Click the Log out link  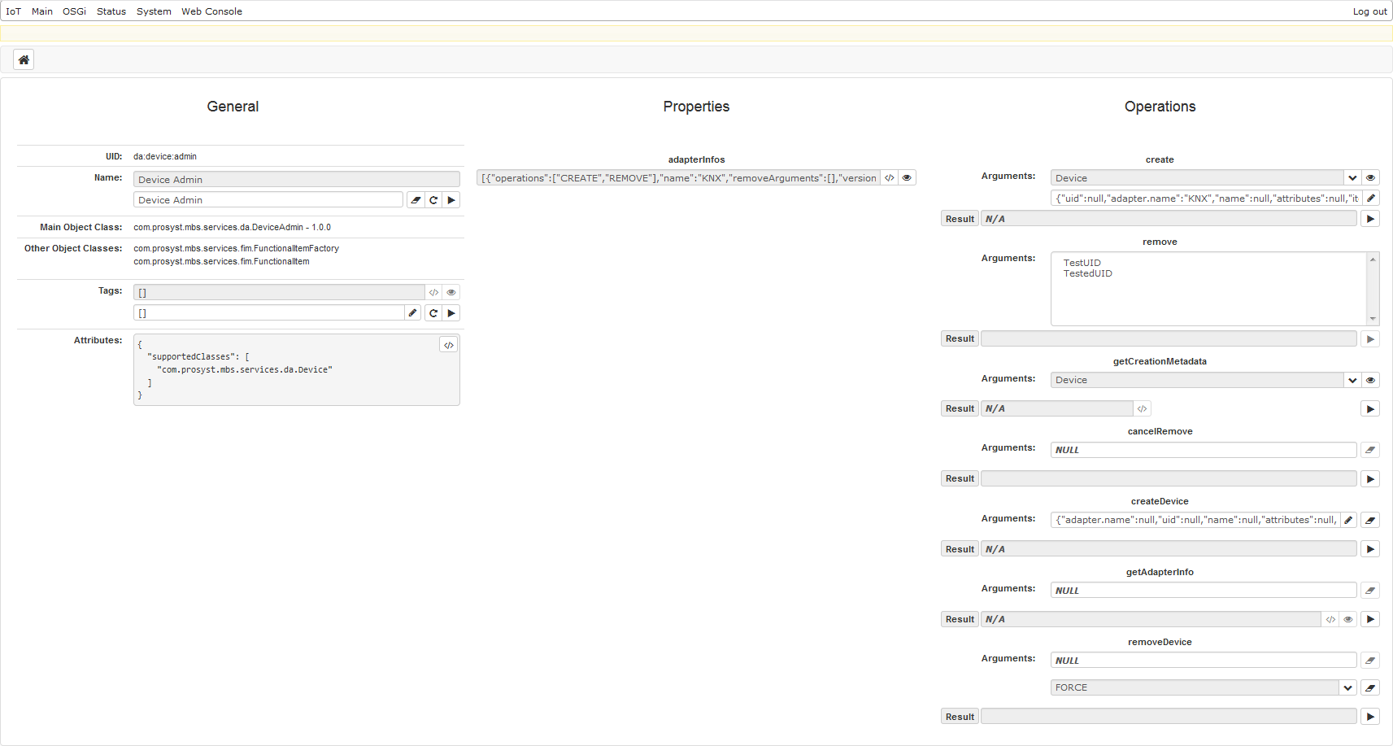point(1370,11)
